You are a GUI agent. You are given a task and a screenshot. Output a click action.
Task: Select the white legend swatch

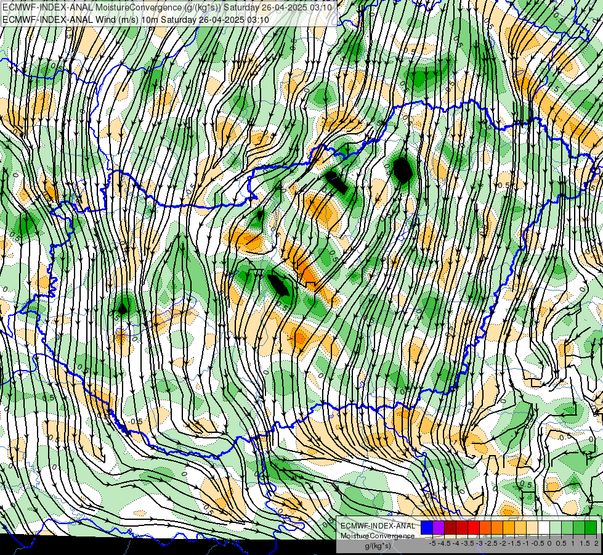tap(544, 527)
